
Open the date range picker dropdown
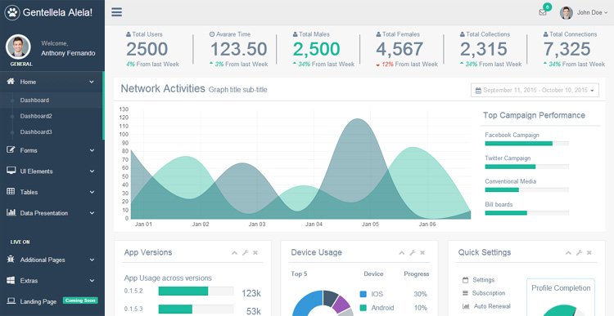[x=535, y=91]
